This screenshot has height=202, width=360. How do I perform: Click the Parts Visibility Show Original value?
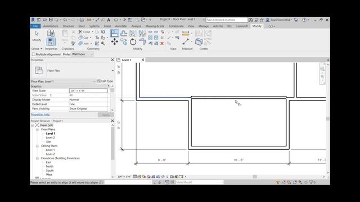tap(88, 109)
